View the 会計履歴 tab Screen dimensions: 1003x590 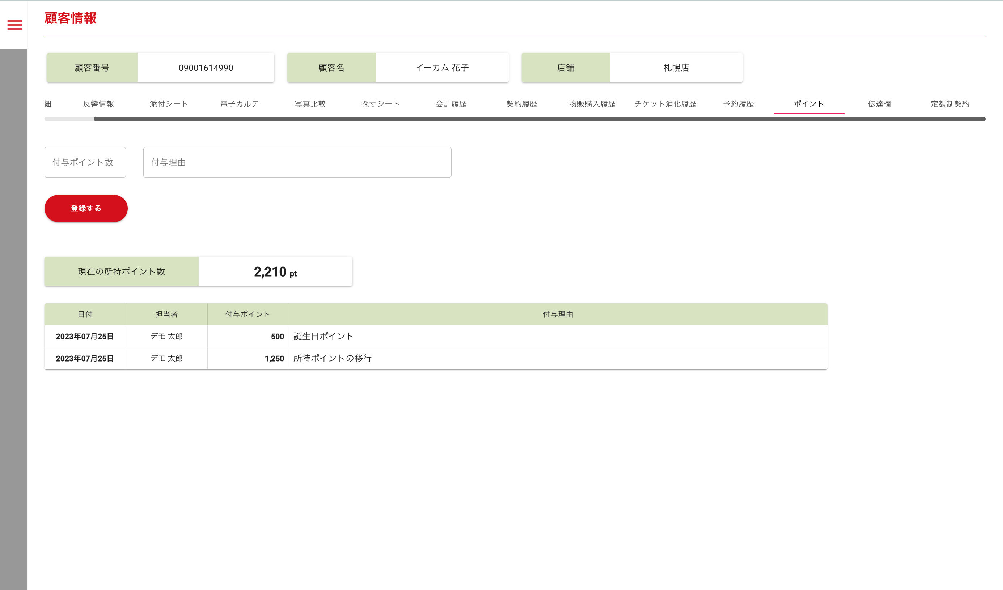point(451,104)
